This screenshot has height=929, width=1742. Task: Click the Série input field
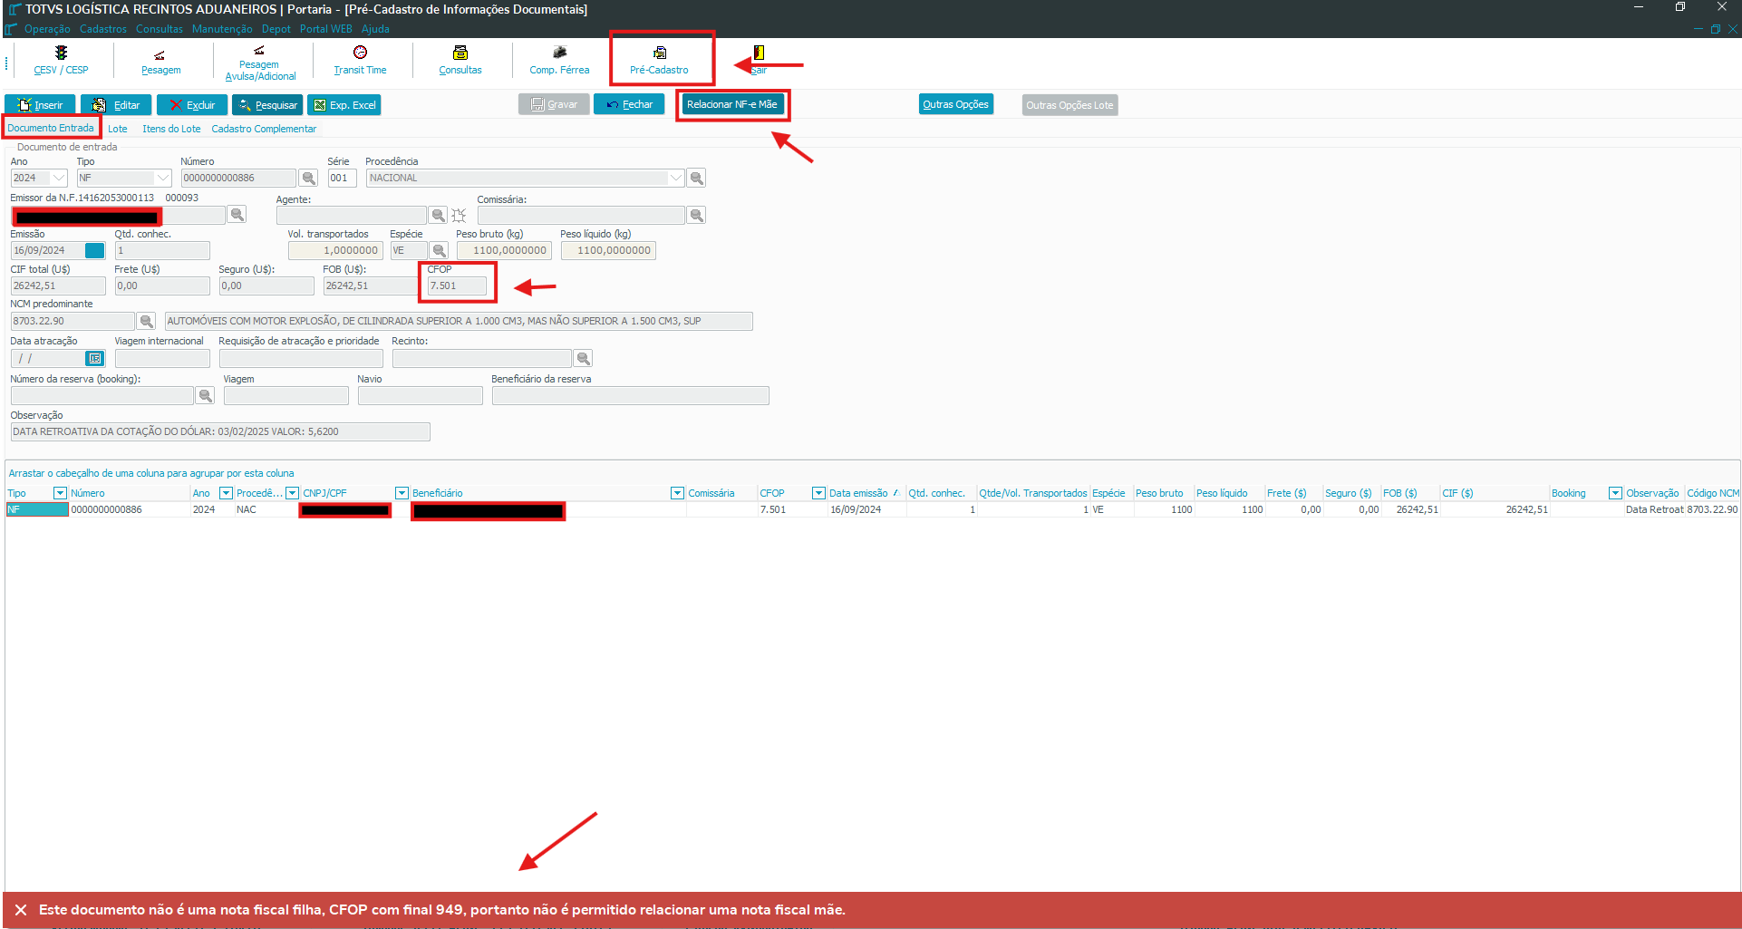click(x=342, y=178)
